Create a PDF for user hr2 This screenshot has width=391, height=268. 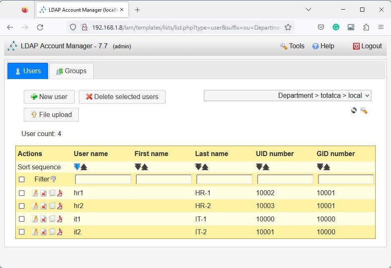60,206
